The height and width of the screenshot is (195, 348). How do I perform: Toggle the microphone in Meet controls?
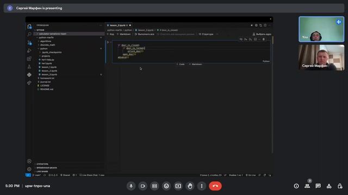tap(131, 186)
